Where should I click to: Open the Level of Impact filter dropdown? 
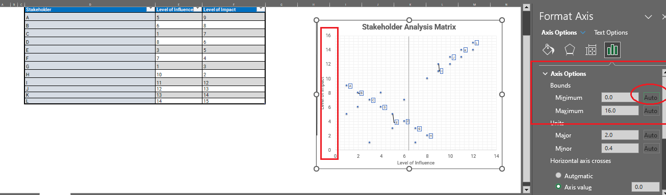[x=260, y=9]
